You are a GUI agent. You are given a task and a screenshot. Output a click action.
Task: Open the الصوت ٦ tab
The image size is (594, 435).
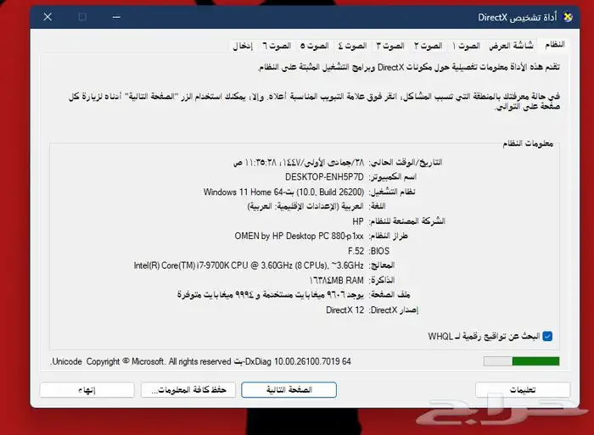pos(277,46)
